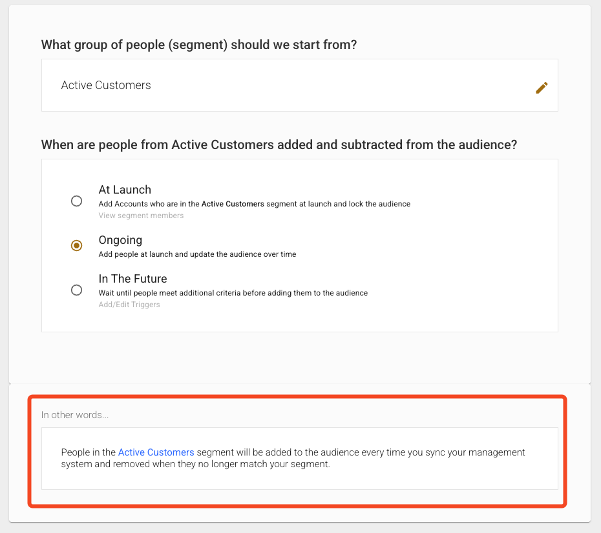Image resolution: width=601 pixels, height=533 pixels.
Task: Click the In The Future option title
Action: click(132, 279)
